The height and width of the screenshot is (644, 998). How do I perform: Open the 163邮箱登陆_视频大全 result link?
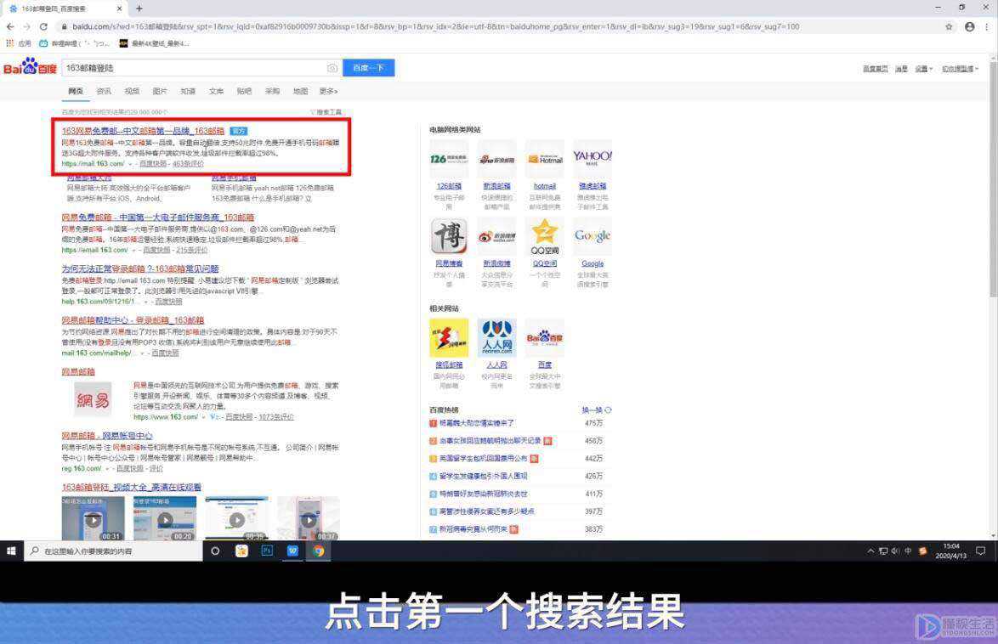131,488
